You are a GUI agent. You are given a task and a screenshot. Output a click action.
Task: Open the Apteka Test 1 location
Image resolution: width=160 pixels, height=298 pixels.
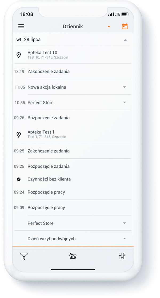(x=73, y=134)
